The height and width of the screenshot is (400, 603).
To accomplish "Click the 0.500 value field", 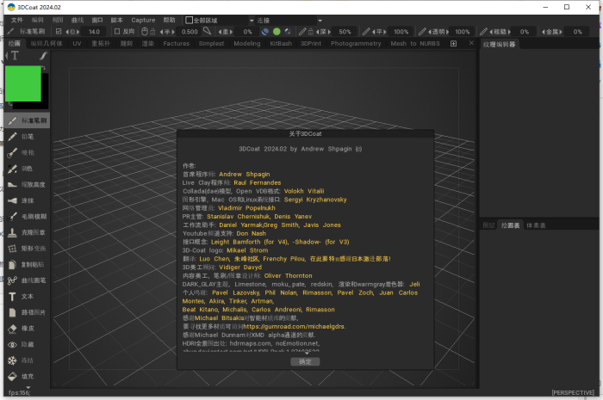I will 190,32.
